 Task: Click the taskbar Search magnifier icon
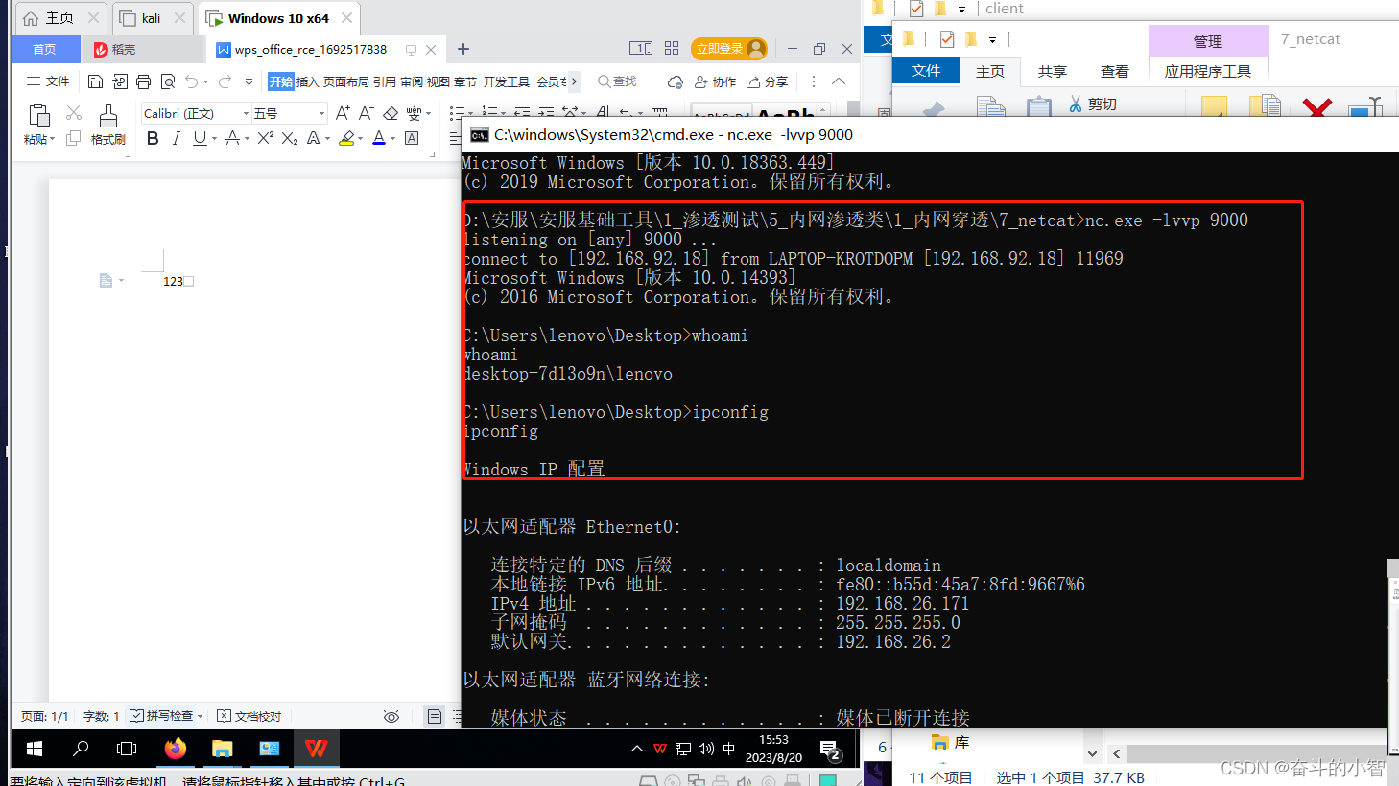tap(81, 749)
